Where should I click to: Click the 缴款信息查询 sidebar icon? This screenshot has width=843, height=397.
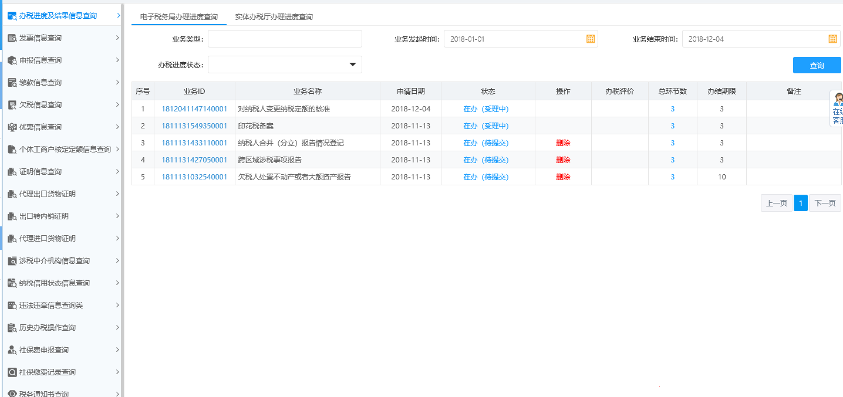click(x=12, y=83)
